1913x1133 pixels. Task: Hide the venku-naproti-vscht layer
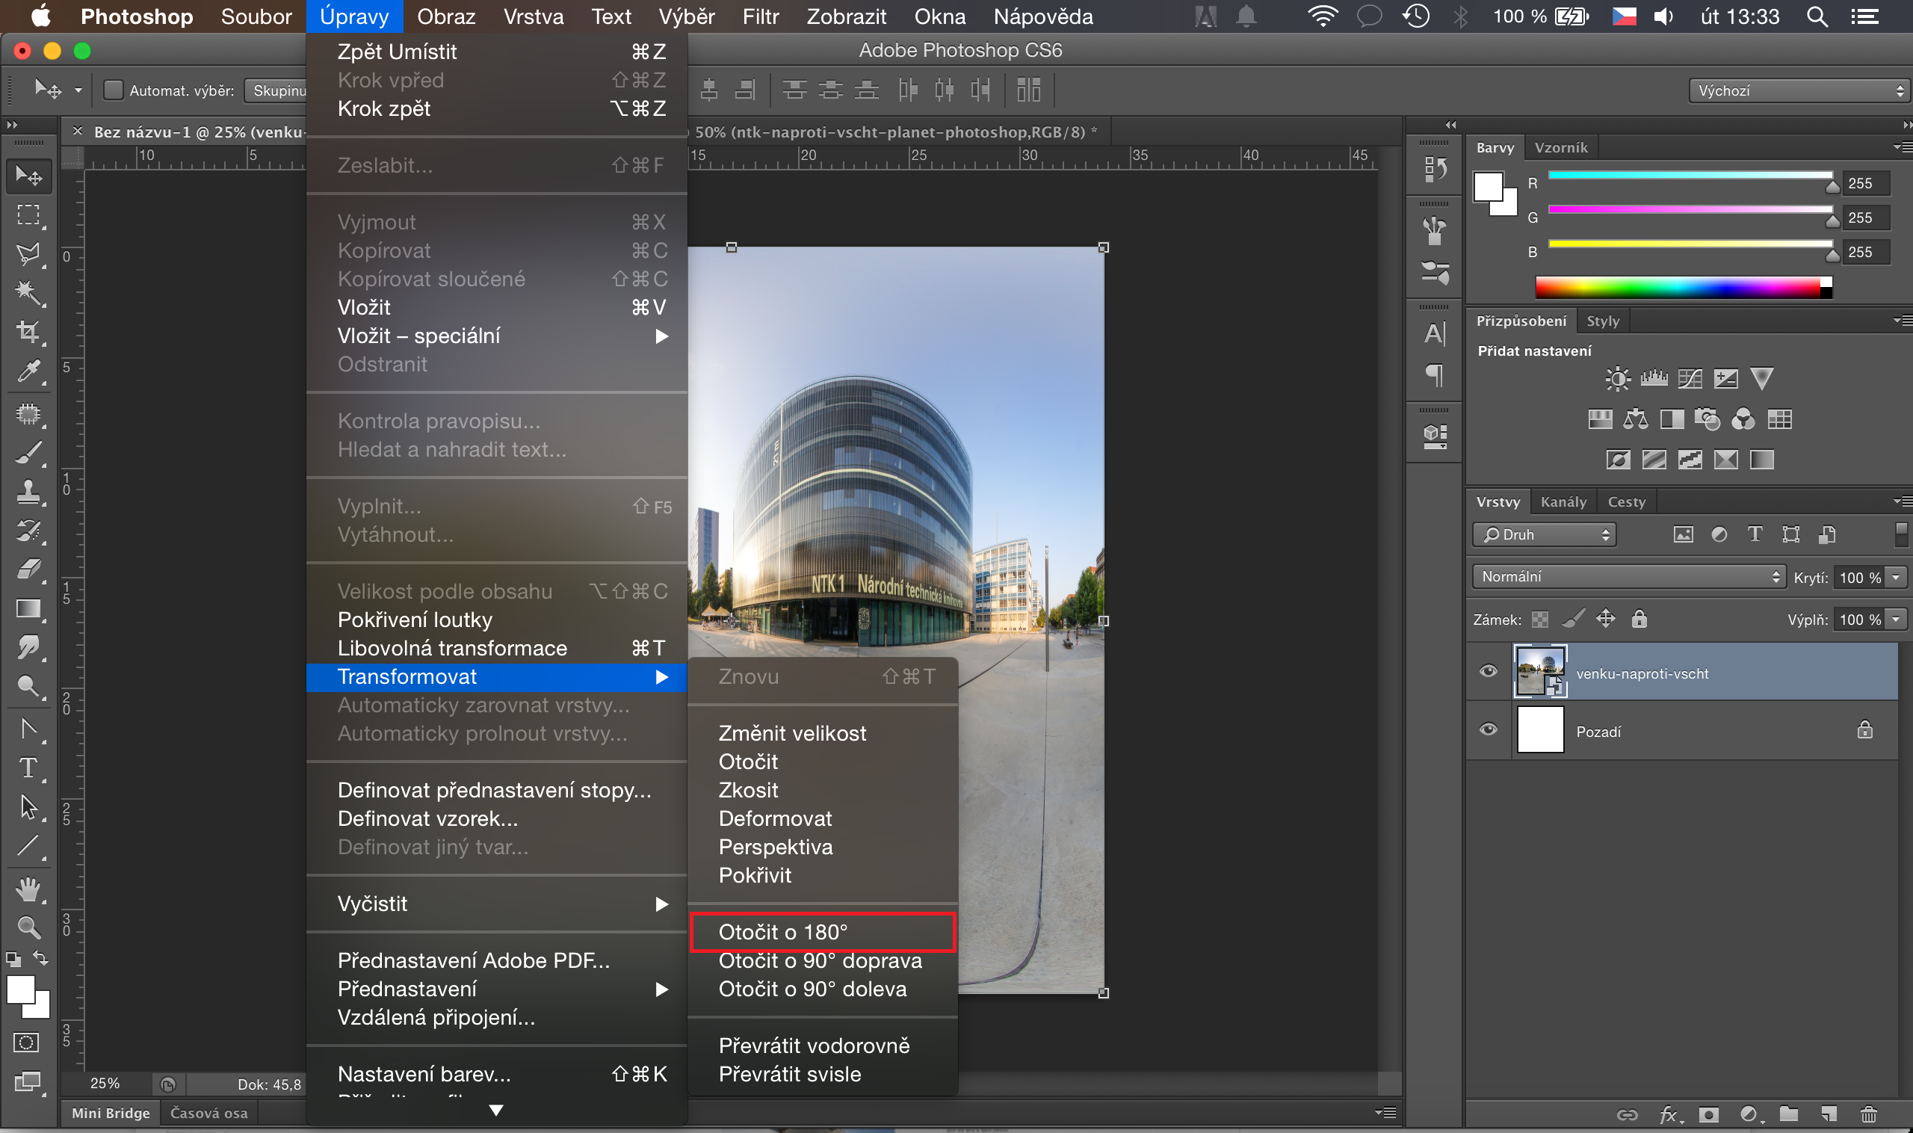pos(1488,672)
